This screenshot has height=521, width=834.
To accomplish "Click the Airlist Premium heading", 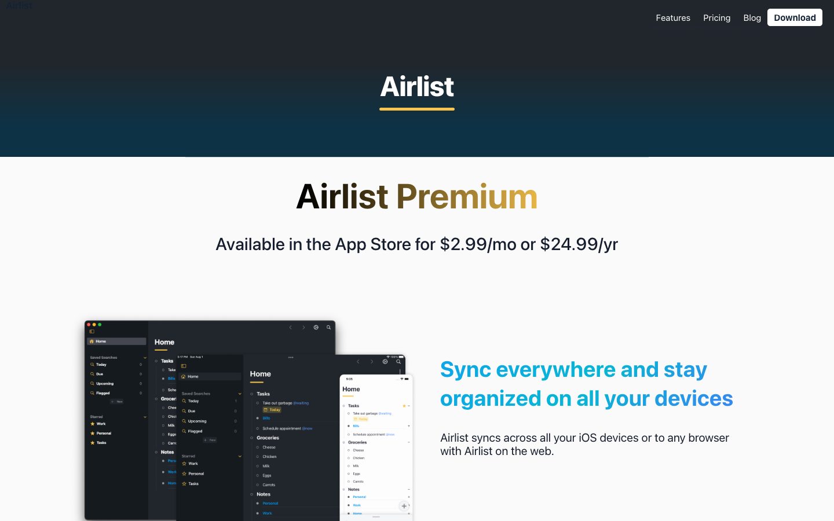I will pyautogui.click(x=417, y=196).
